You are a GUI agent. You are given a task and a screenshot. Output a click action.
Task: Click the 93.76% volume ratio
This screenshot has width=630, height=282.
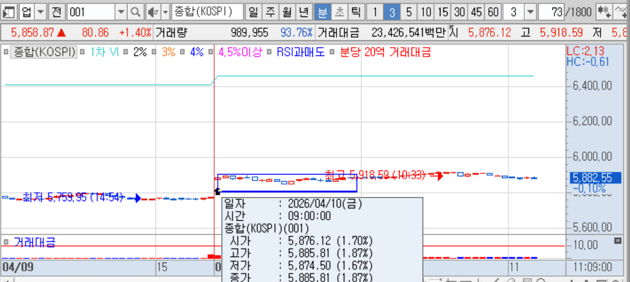coord(296,33)
